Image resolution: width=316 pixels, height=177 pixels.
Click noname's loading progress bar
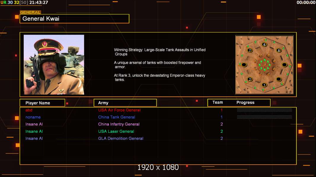pos(264,117)
